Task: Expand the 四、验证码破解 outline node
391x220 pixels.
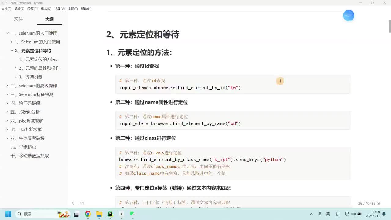Action: 7,103
